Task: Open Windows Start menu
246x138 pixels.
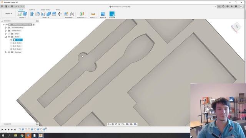Action: 3,135
